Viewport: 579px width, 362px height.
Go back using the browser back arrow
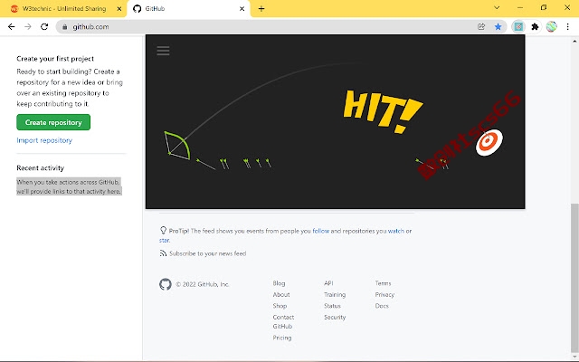pyautogui.click(x=11, y=26)
